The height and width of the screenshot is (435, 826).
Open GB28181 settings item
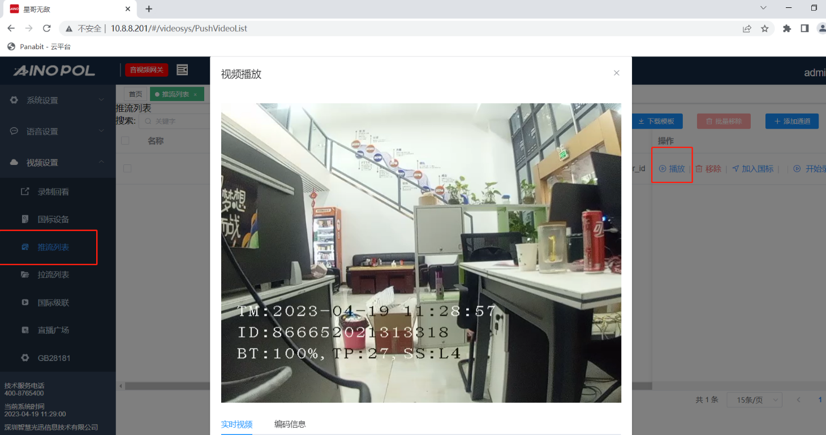pyautogui.click(x=54, y=358)
